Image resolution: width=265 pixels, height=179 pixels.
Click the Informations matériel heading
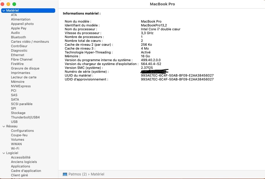pyautogui.click(x=82, y=13)
